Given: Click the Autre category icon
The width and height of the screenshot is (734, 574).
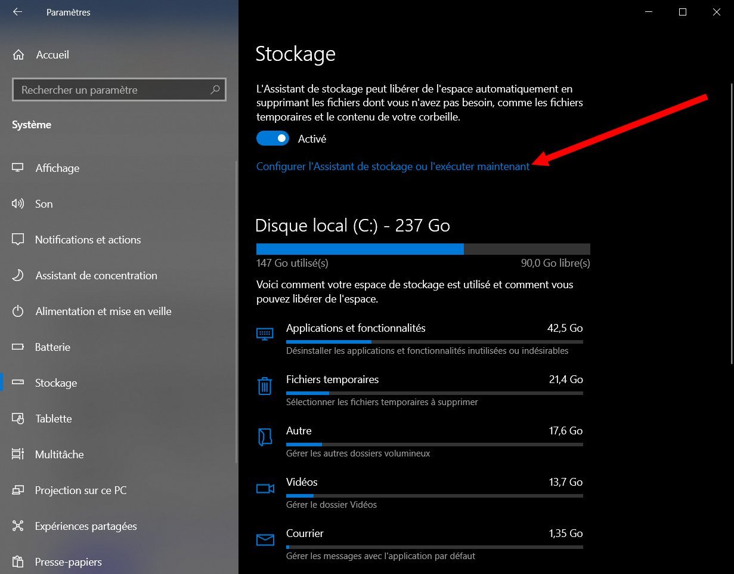Looking at the screenshot, I should pos(265,437).
